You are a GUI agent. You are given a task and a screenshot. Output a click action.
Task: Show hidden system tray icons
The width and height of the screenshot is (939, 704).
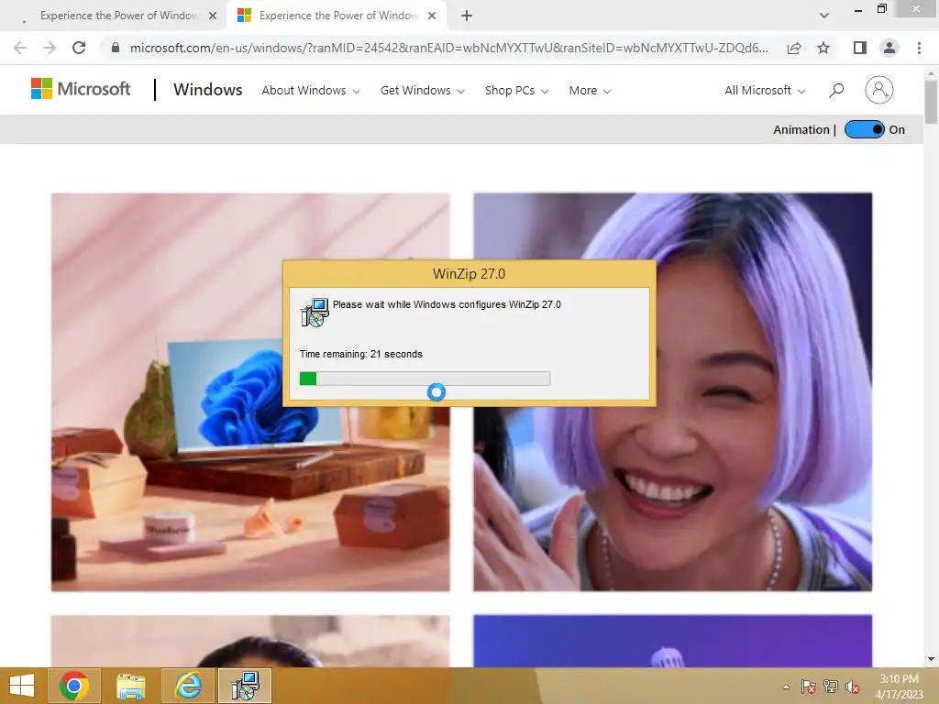[786, 687]
